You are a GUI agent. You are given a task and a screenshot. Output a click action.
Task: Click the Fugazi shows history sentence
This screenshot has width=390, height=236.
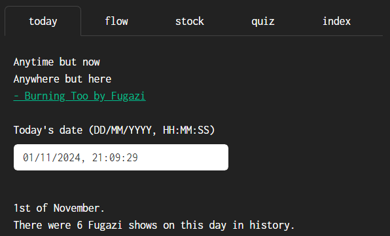(x=154, y=225)
